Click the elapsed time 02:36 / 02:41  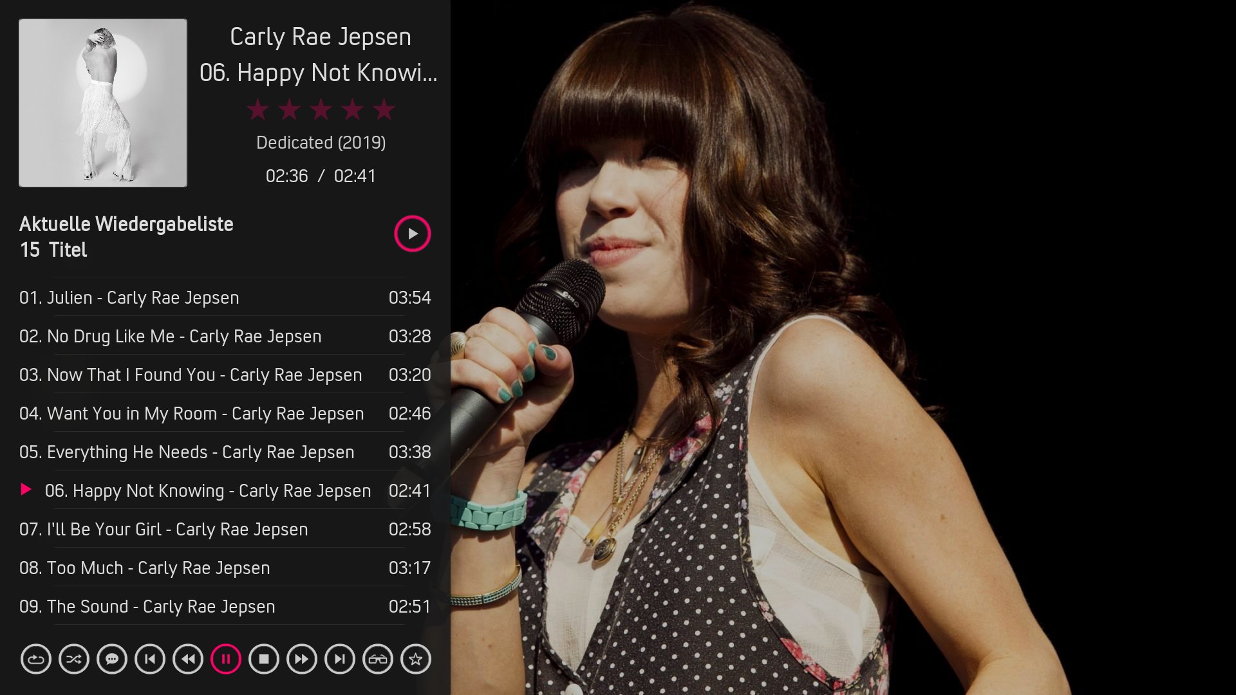(x=321, y=176)
